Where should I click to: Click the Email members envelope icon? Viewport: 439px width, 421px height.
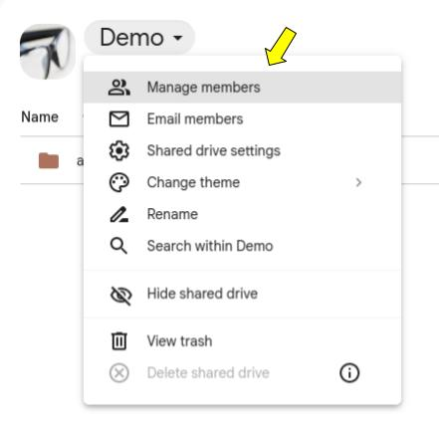pos(119,119)
